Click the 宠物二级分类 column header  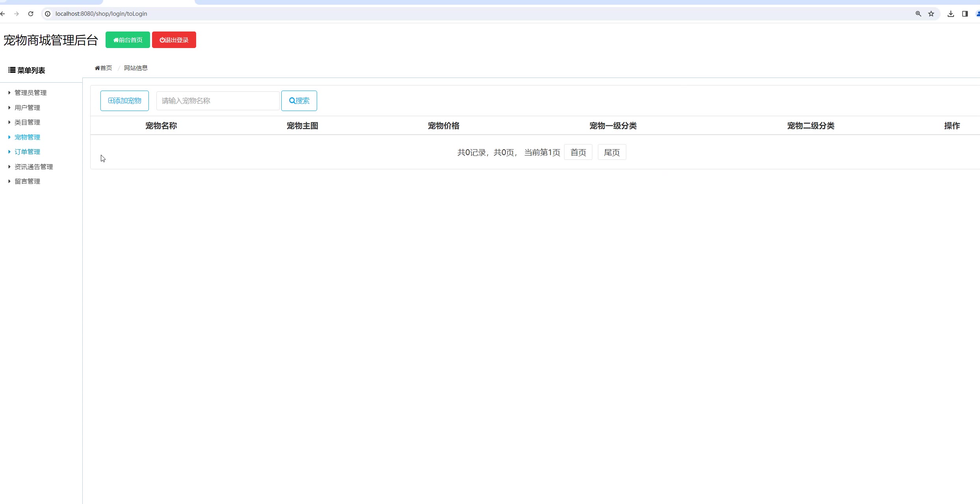[811, 126]
